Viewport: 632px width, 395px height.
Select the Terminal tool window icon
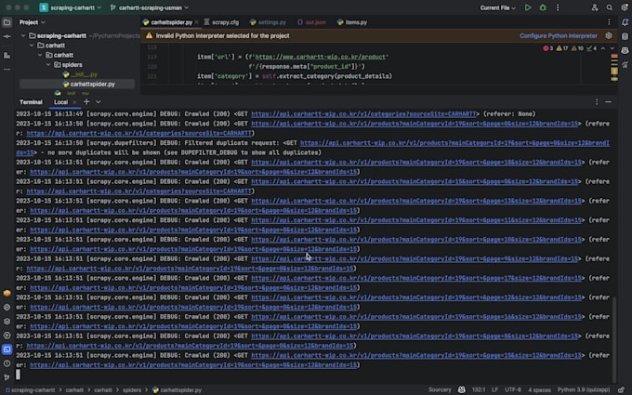7,349
